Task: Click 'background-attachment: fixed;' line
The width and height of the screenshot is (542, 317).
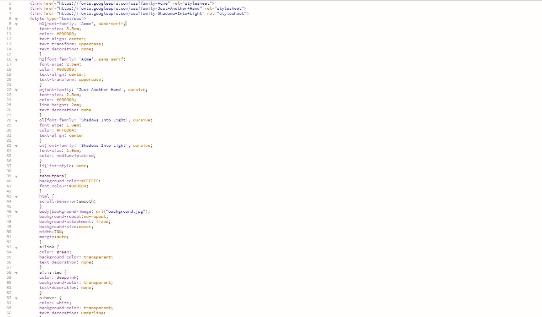Action: click(x=75, y=222)
